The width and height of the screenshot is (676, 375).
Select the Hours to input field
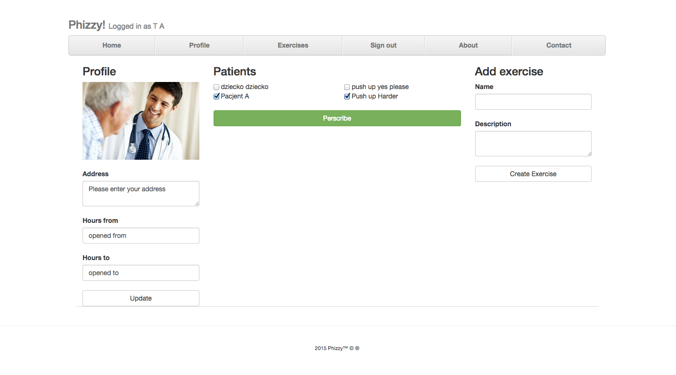[140, 273]
